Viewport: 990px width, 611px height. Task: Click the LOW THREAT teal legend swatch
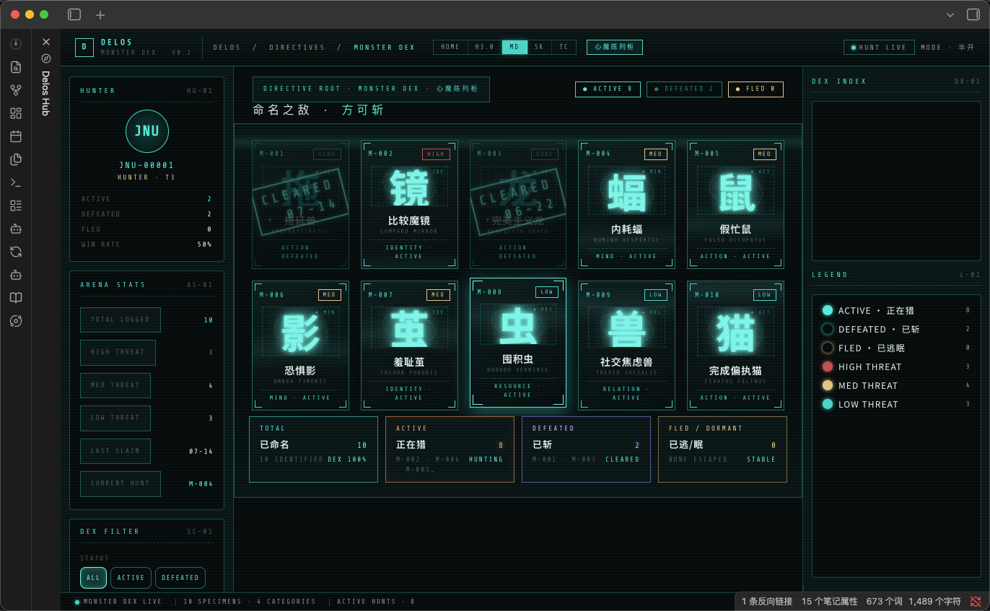828,404
